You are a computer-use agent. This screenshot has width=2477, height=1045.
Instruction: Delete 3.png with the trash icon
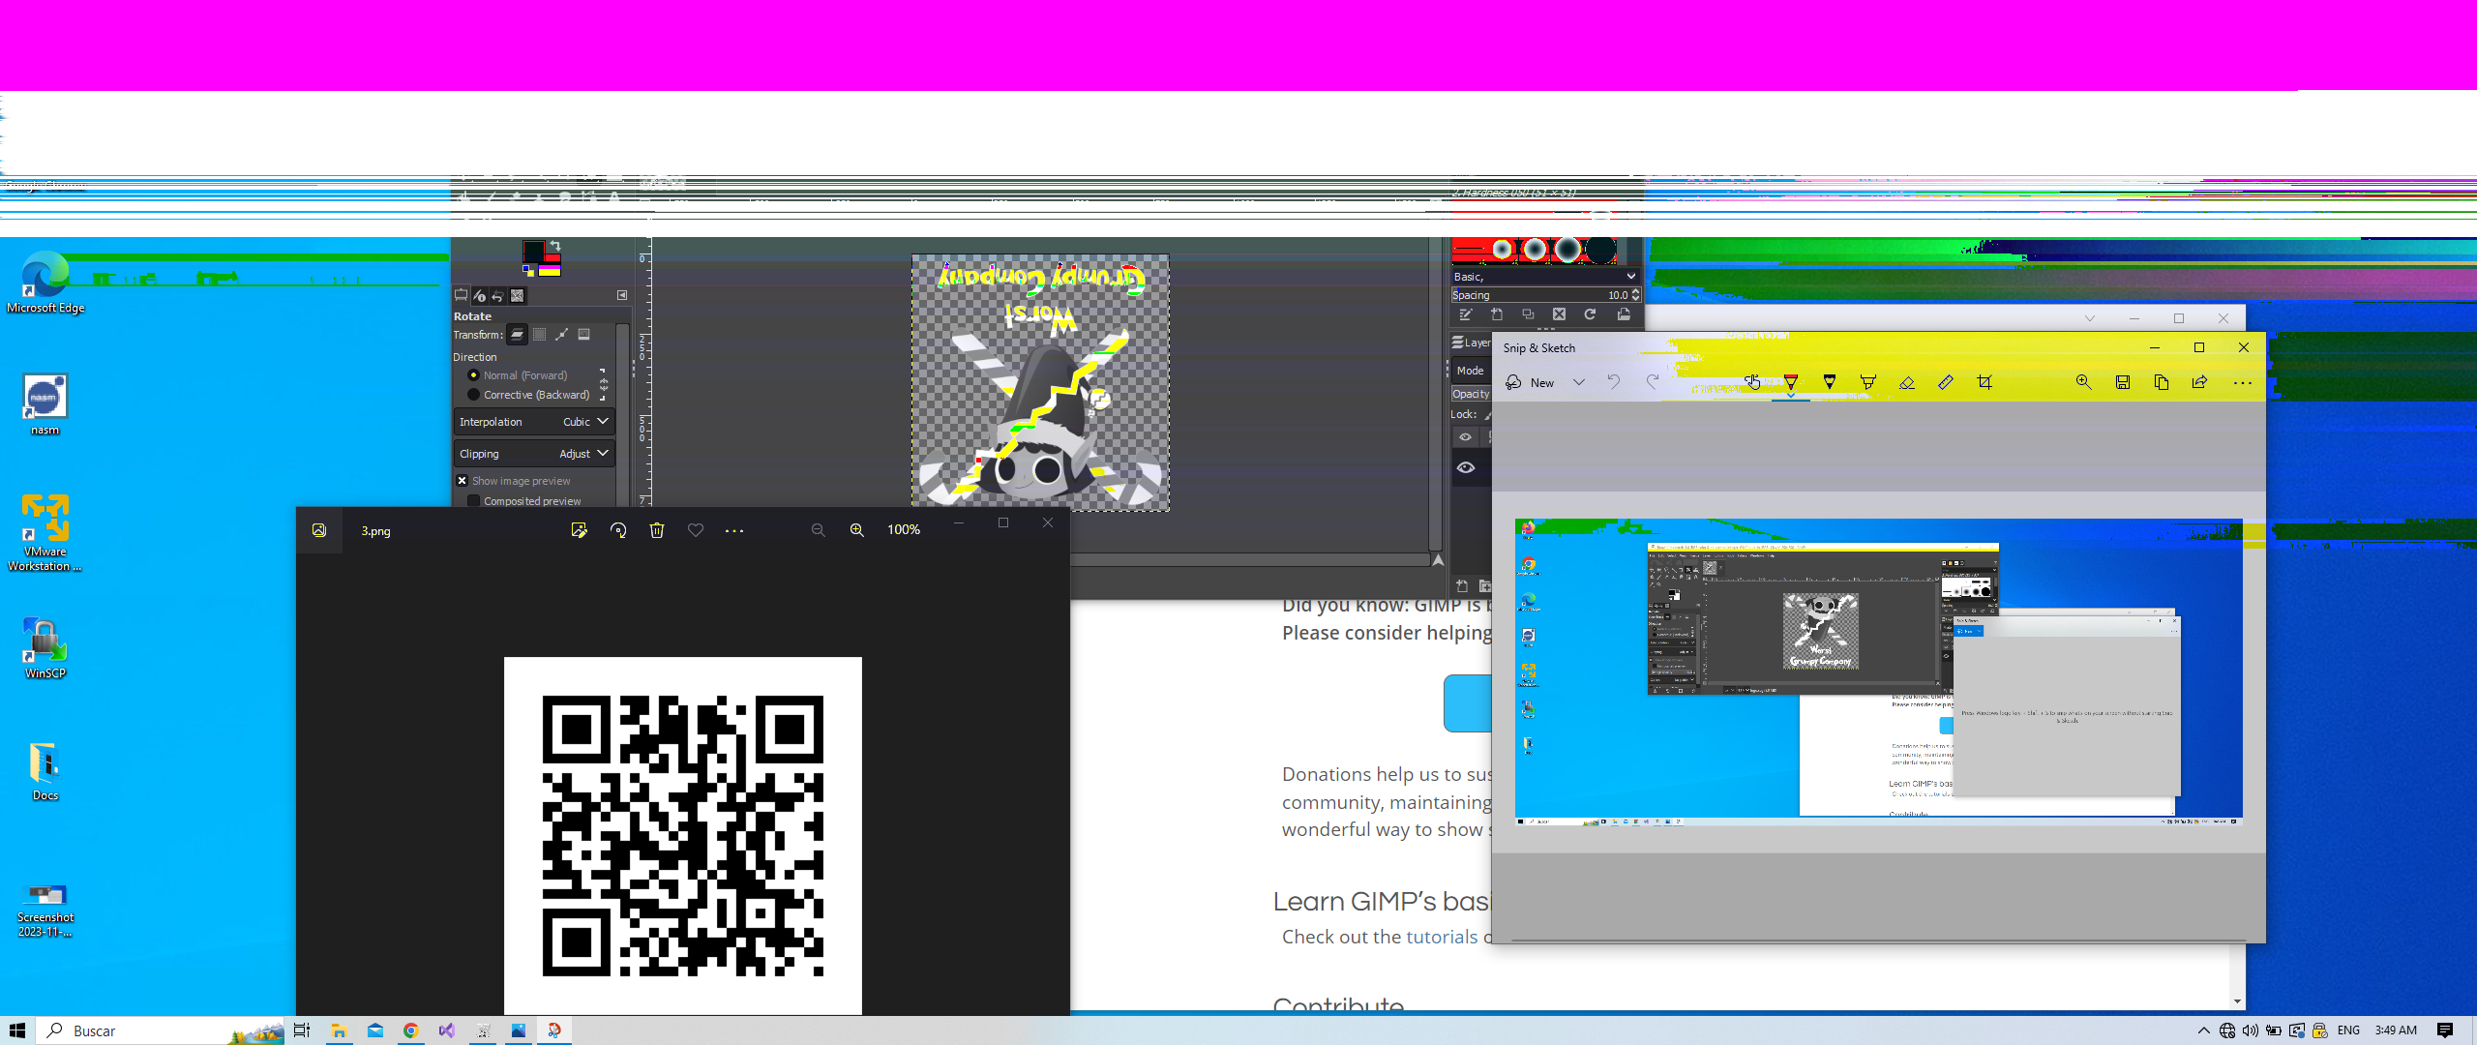[x=657, y=530]
